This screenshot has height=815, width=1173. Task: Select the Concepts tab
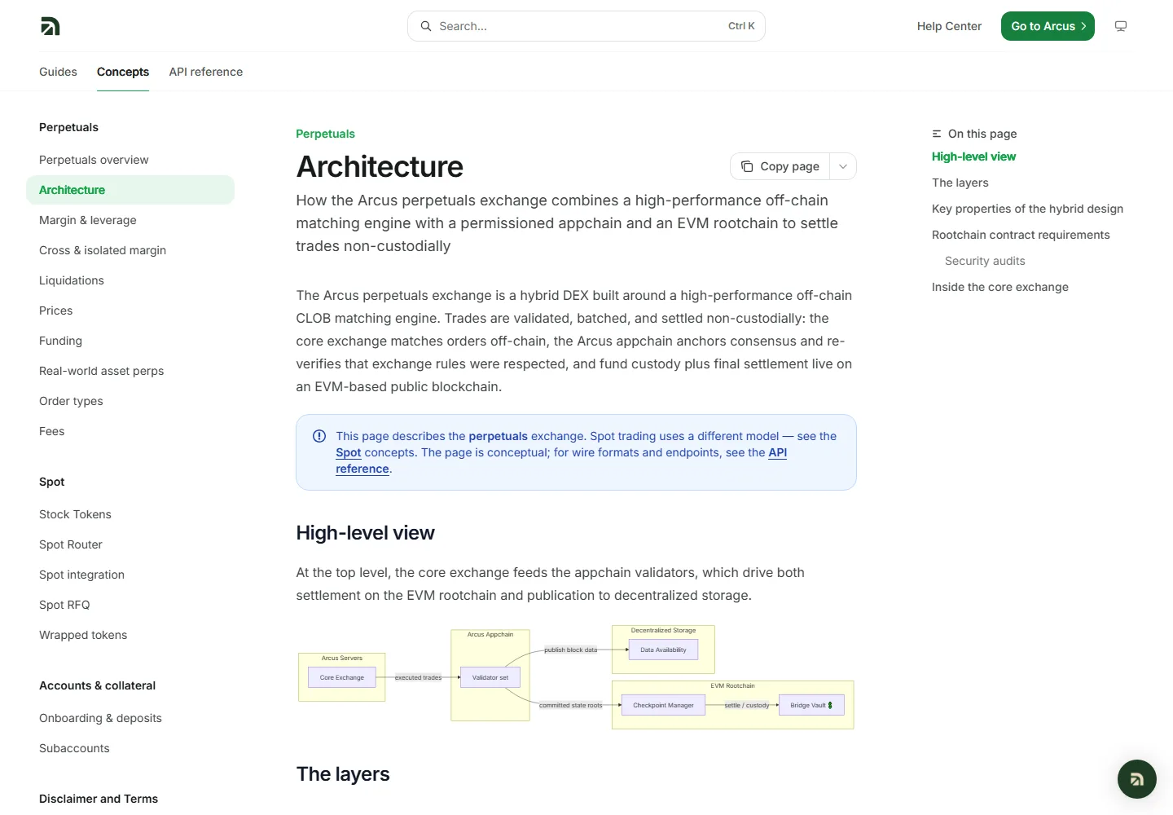(123, 72)
